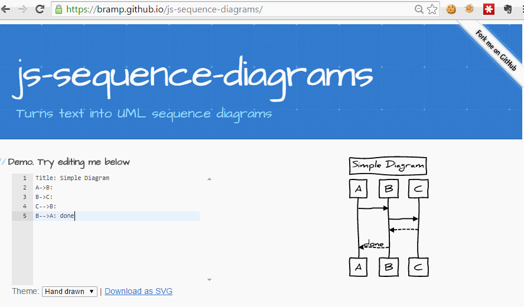Click line number 4 in editor gutter
This screenshot has width=524, height=307.
25,206
